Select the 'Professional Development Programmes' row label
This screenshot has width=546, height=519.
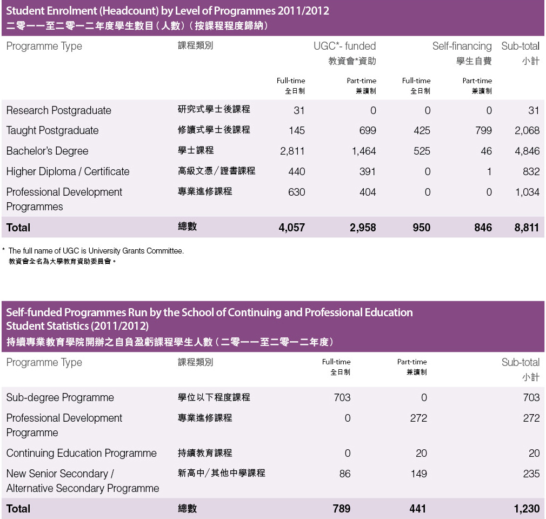64,199
